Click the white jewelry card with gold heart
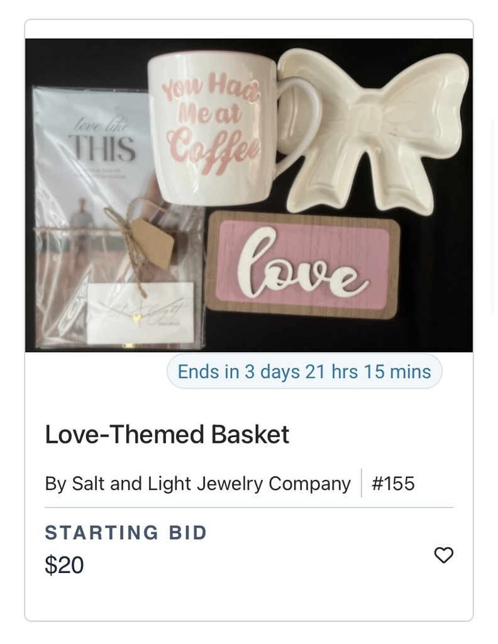Image resolution: width=498 pixels, height=644 pixels. tap(140, 313)
